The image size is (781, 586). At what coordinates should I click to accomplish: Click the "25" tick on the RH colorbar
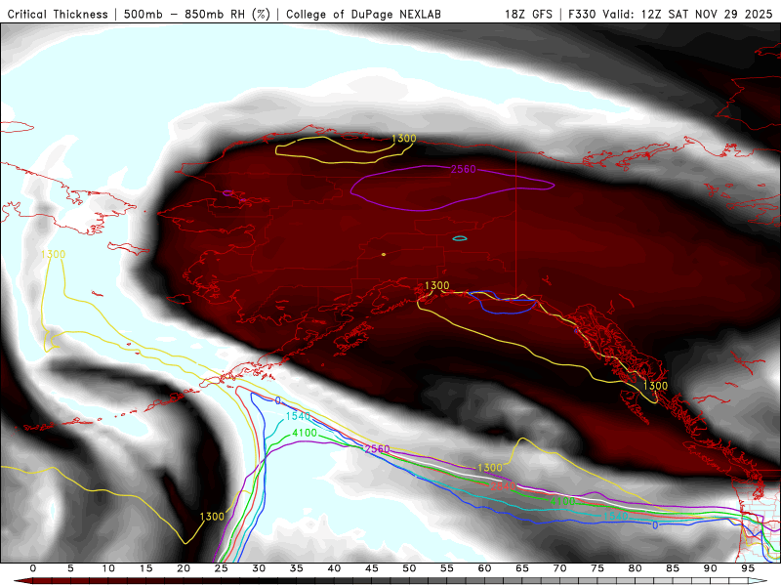pyautogui.click(x=222, y=568)
